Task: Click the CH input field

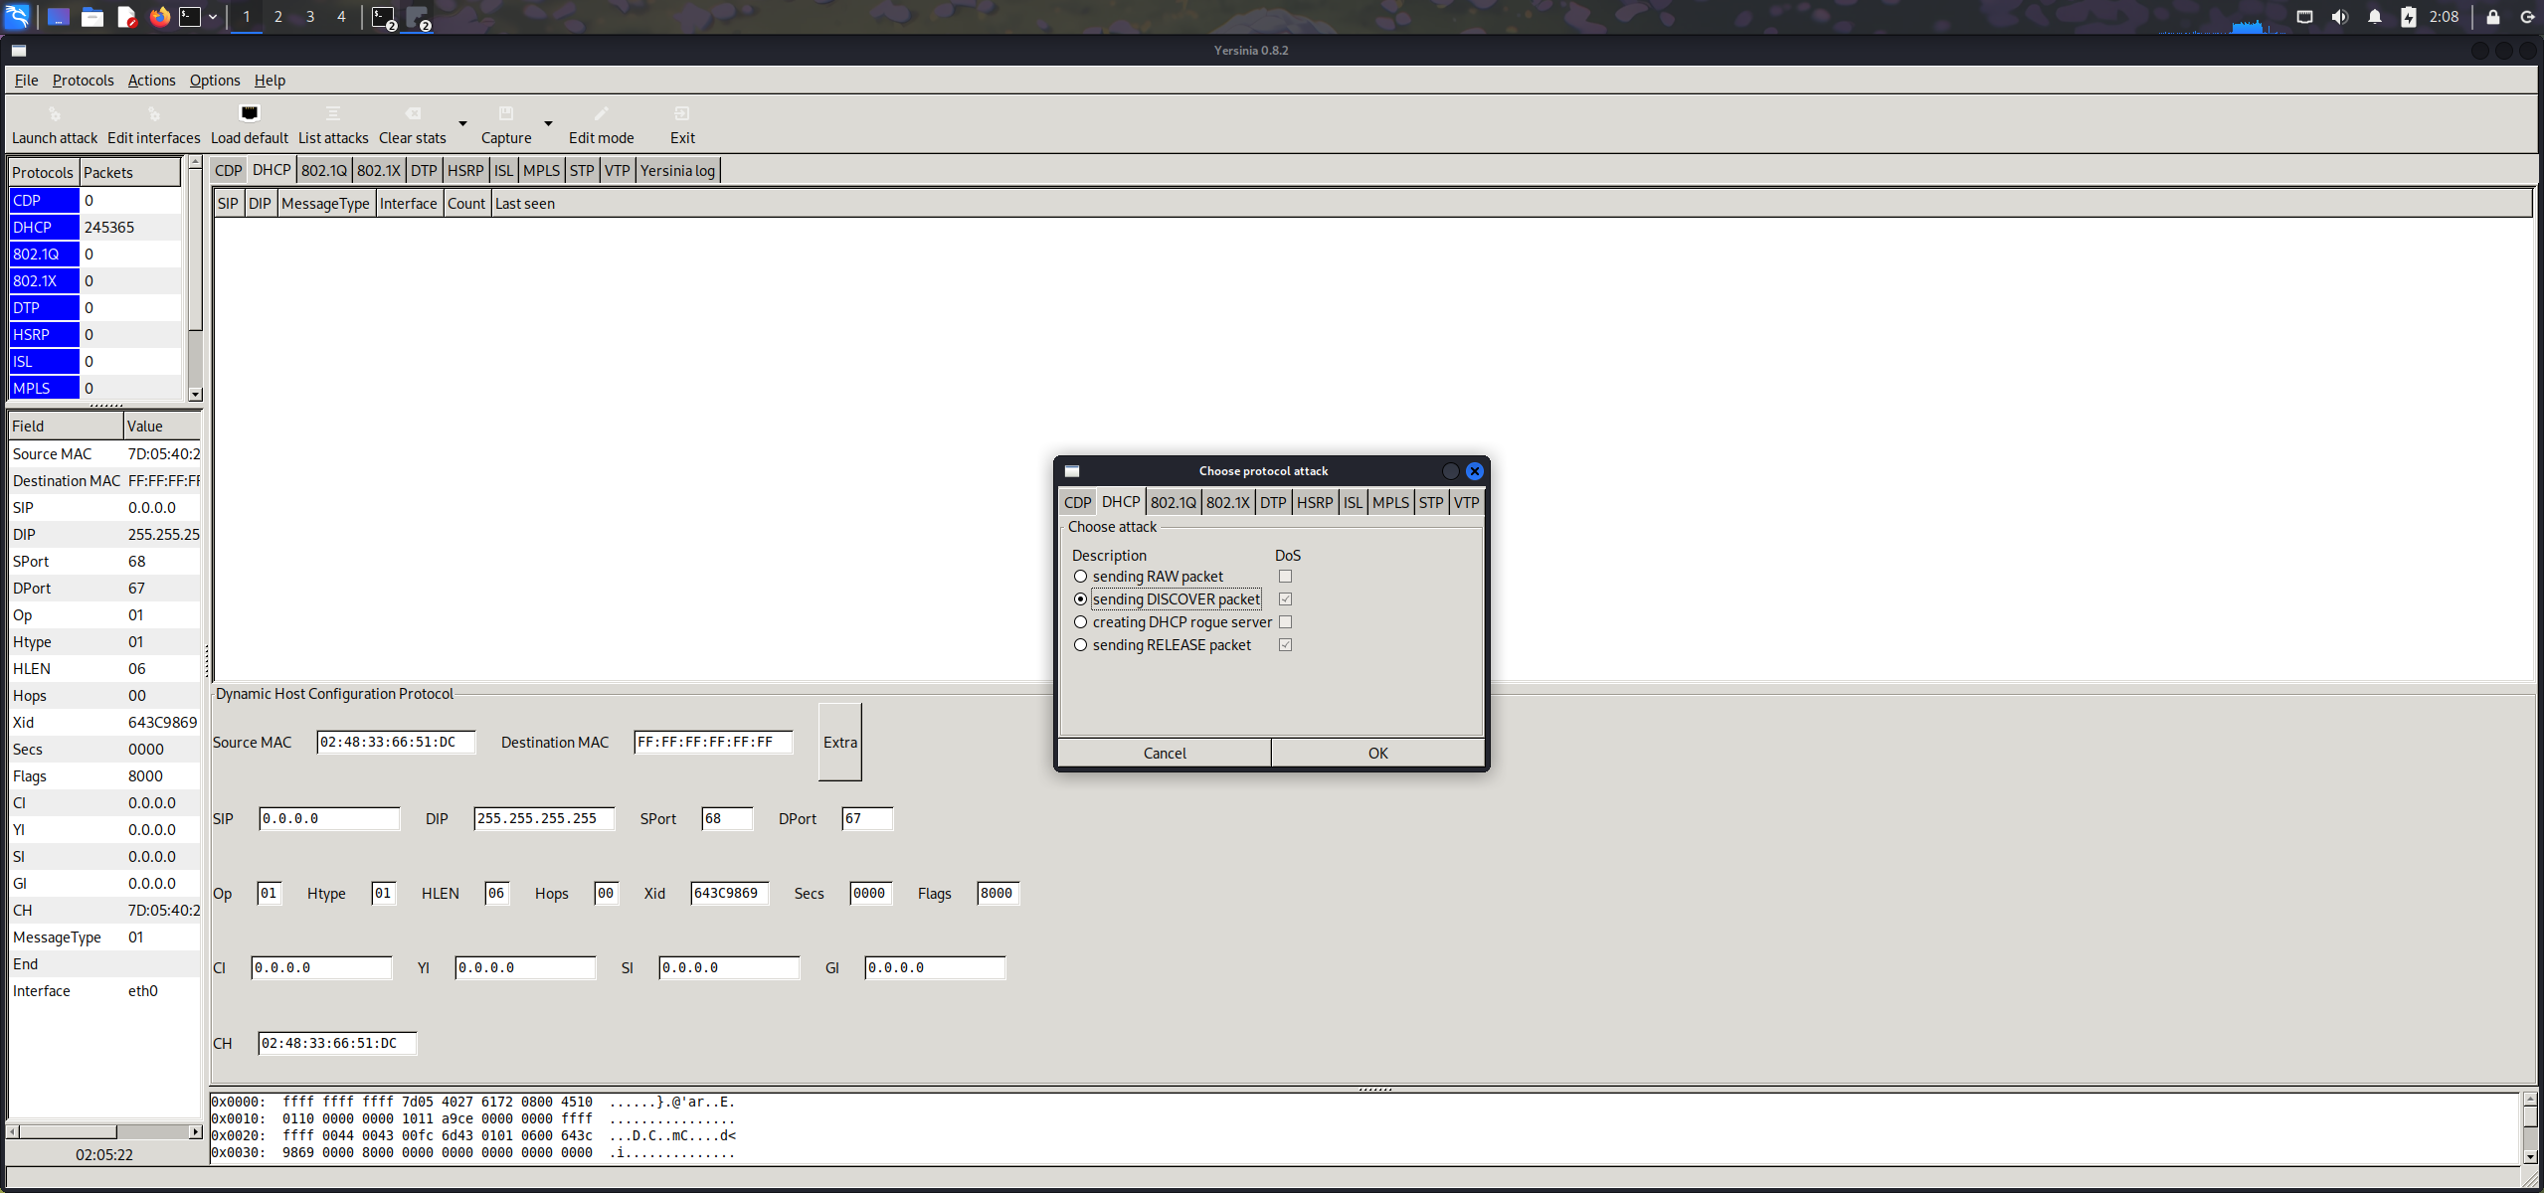Action: pyautogui.click(x=337, y=1044)
